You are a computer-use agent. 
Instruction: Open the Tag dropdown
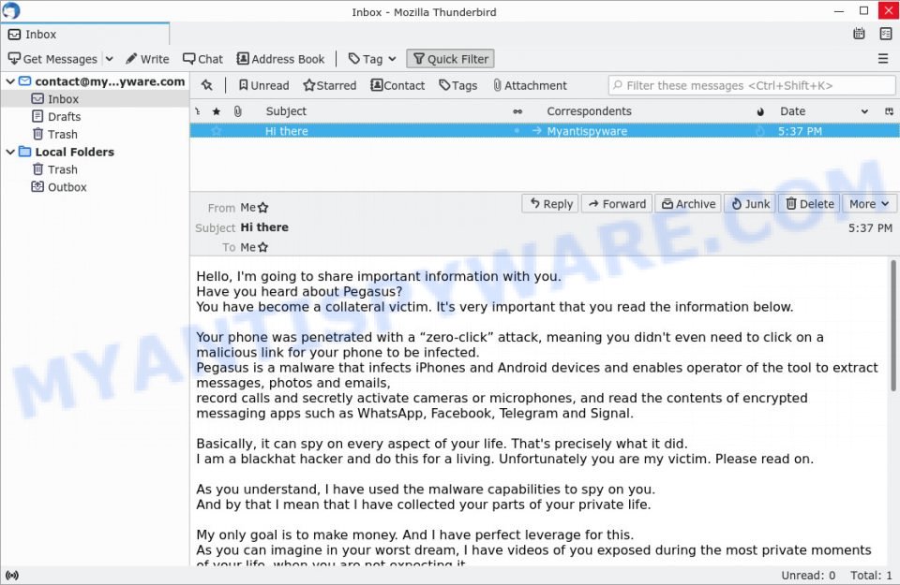[372, 59]
